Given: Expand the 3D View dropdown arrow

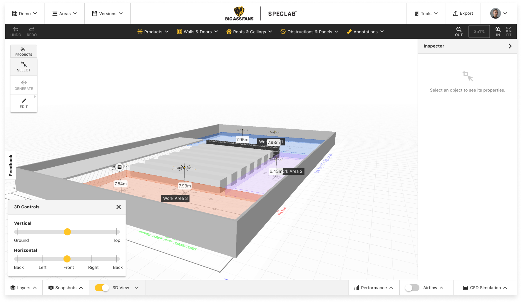Looking at the screenshot, I should [137, 288].
